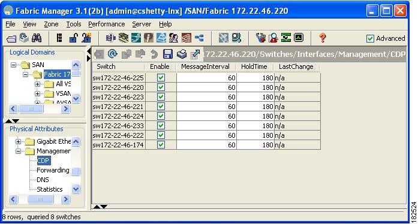Click the red person search toolbar icon

click(x=273, y=38)
